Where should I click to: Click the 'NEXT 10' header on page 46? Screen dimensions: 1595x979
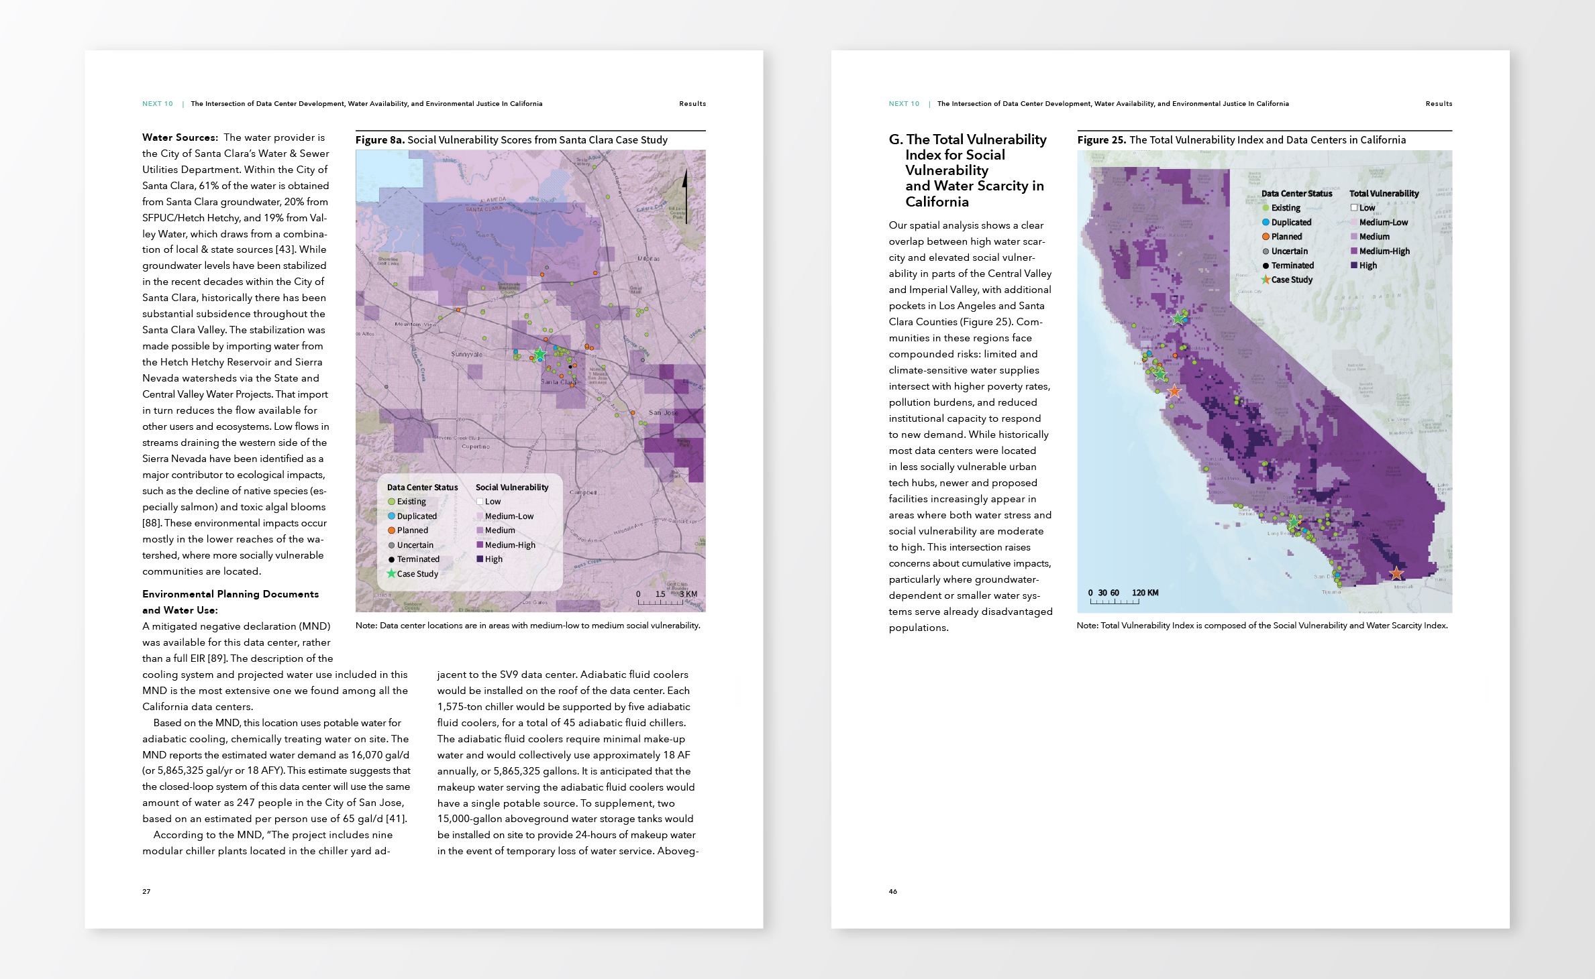tap(904, 104)
